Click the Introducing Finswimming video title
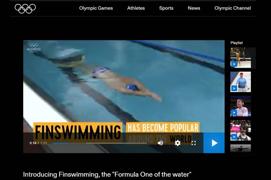The width and height of the screenshot is (271, 180). coord(107,174)
